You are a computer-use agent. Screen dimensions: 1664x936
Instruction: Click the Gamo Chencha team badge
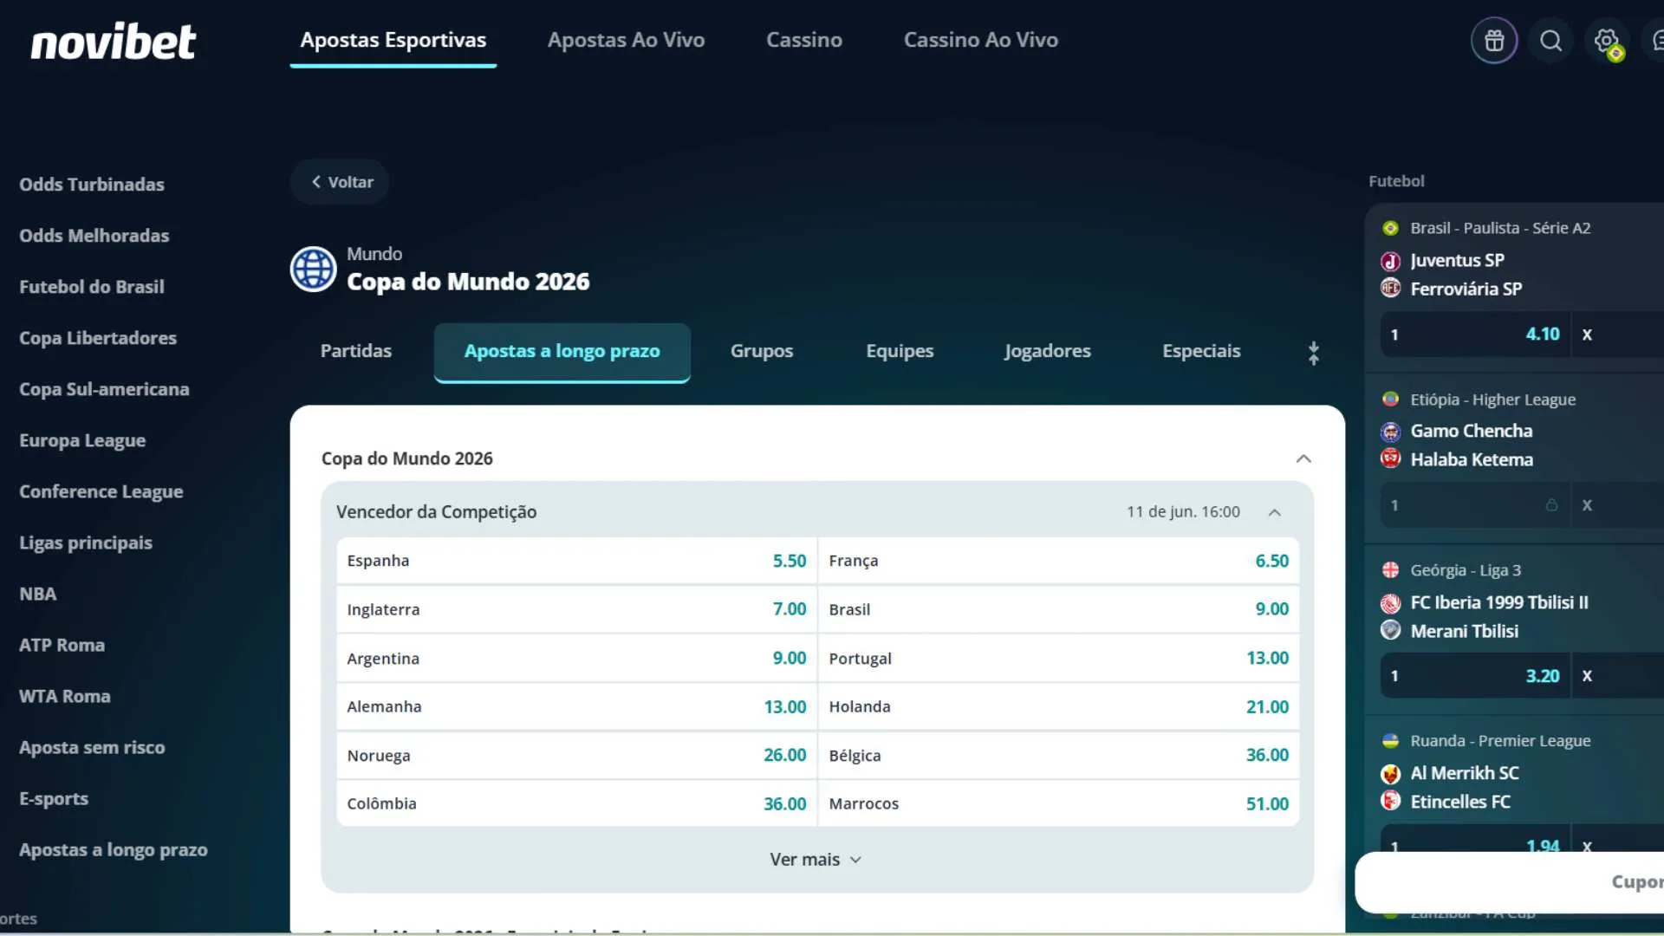point(1391,432)
